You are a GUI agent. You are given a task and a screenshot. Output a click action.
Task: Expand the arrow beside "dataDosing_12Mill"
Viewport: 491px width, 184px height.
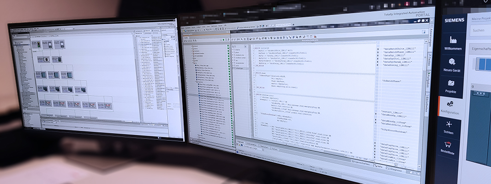point(377,65)
